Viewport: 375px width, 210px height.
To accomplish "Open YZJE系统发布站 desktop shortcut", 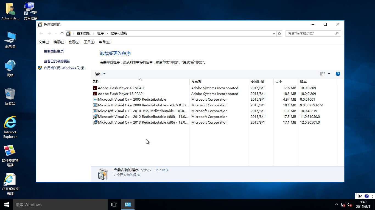I will (x=10, y=184).
